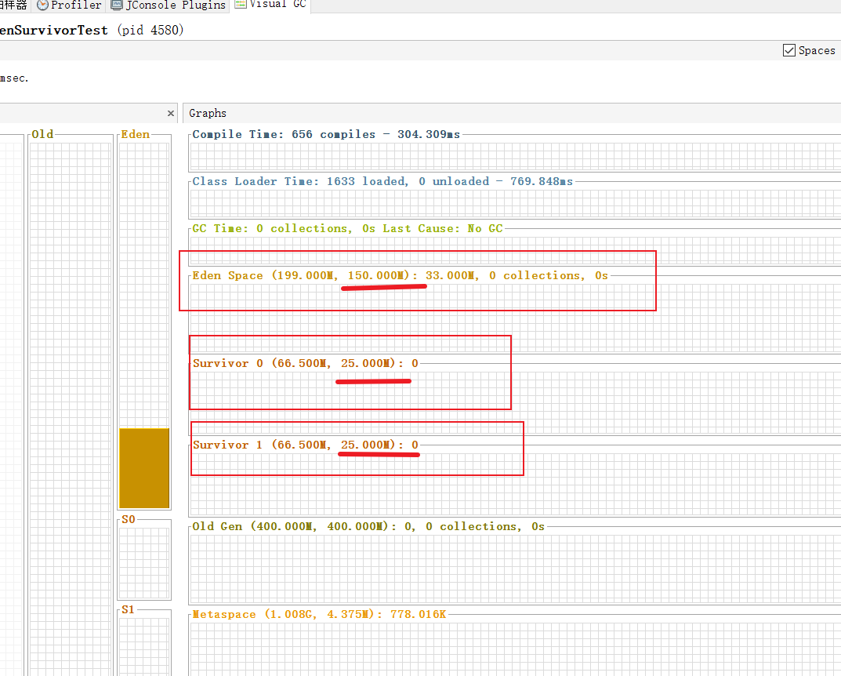Click the Survivor 0 graph label
This screenshot has height=676, width=841.
pyautogui.click(x=306, y=363)
